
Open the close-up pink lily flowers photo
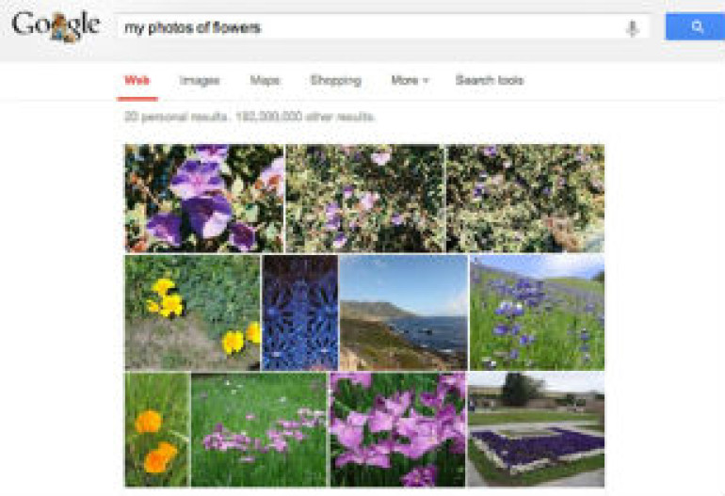coord(397,429)
